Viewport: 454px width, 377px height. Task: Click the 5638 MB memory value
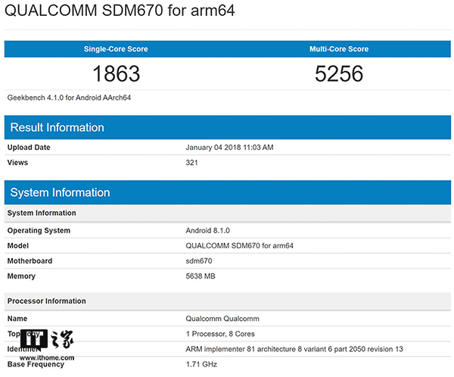(201, 276)
